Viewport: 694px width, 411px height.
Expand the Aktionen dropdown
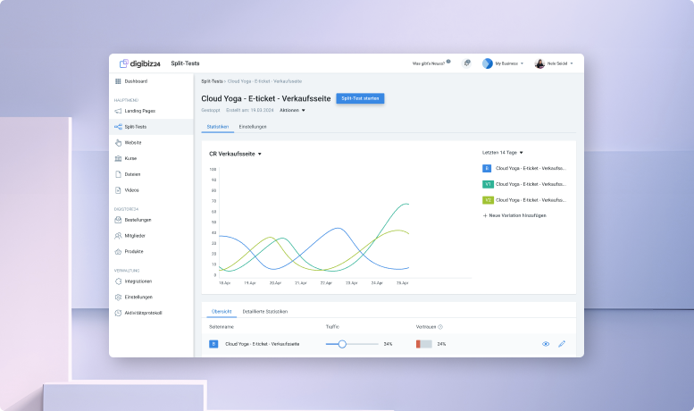pyautogui.click(x=292, y=110)
